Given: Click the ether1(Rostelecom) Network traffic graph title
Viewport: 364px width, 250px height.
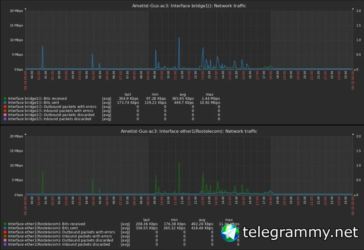Looking at the screenshot, I should tap(189, 131).
